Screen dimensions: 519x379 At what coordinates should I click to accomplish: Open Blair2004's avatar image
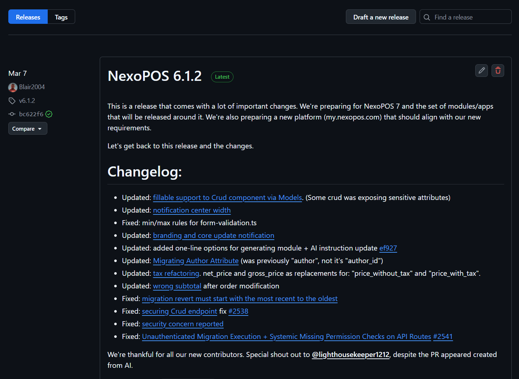[13, 87]
